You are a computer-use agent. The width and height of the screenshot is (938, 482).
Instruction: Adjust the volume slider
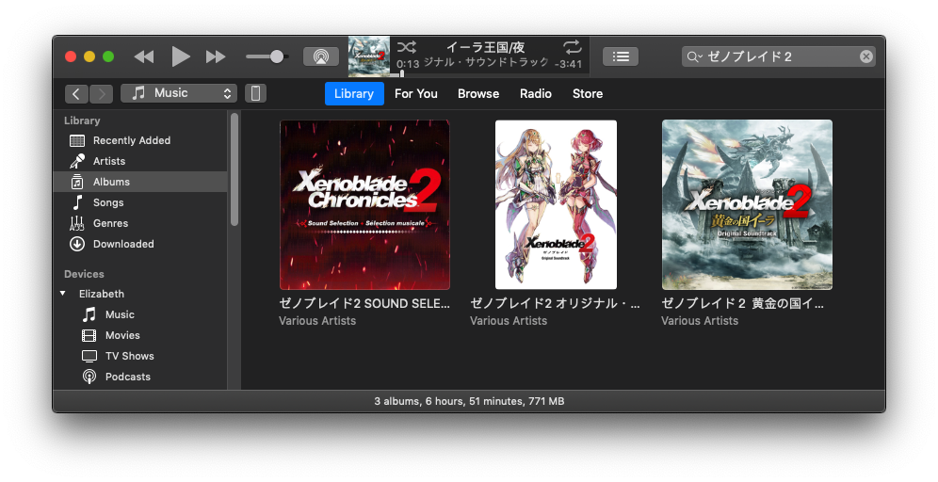277,56
